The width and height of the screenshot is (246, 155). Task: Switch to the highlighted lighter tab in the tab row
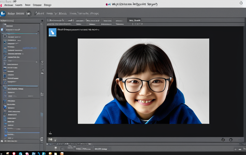point(134,20)
